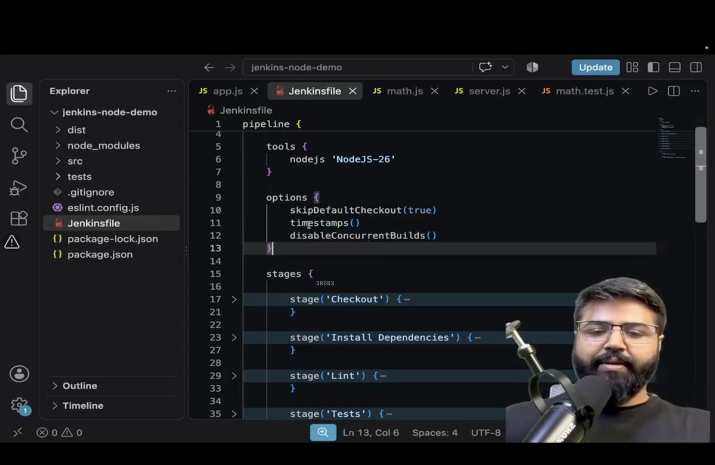Split the editor to the right
The width and height of the screenshot is (715, 465).
click(673, 91)
